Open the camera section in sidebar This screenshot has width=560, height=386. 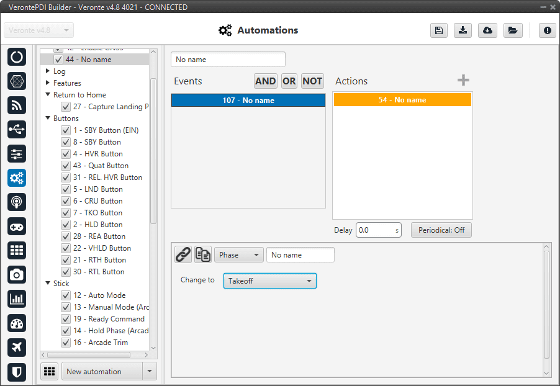pos(17,274)
